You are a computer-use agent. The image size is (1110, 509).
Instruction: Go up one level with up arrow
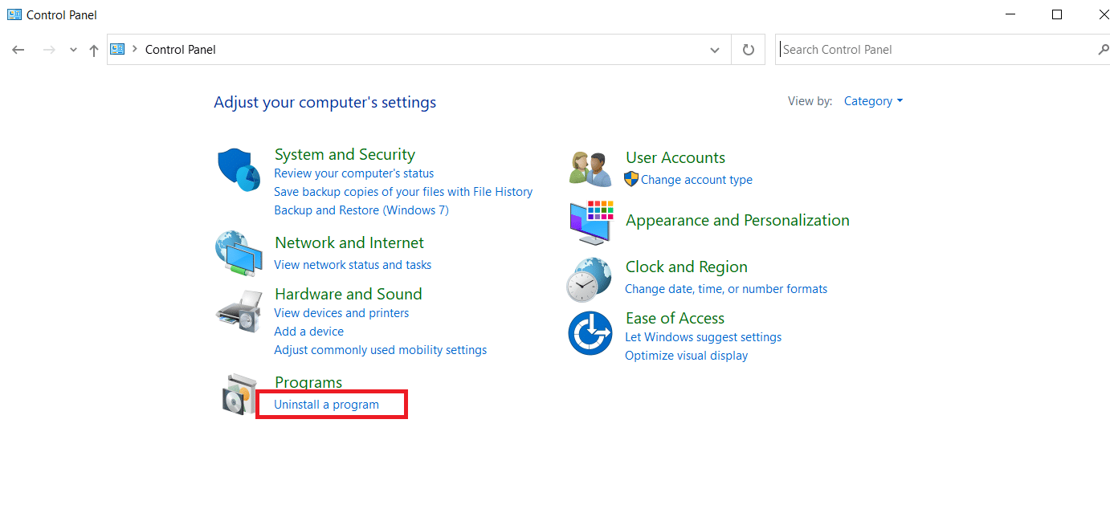(x=94, y=50)
